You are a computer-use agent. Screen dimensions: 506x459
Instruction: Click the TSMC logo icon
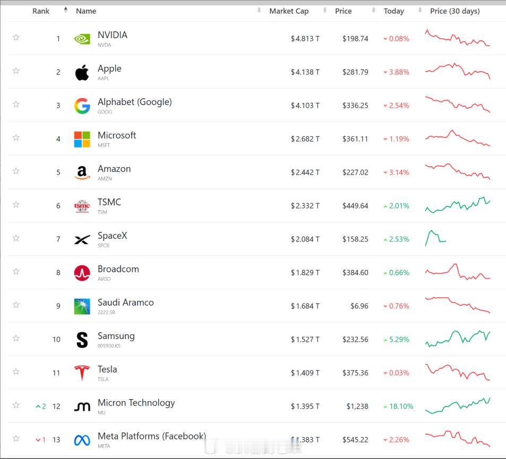82,206
